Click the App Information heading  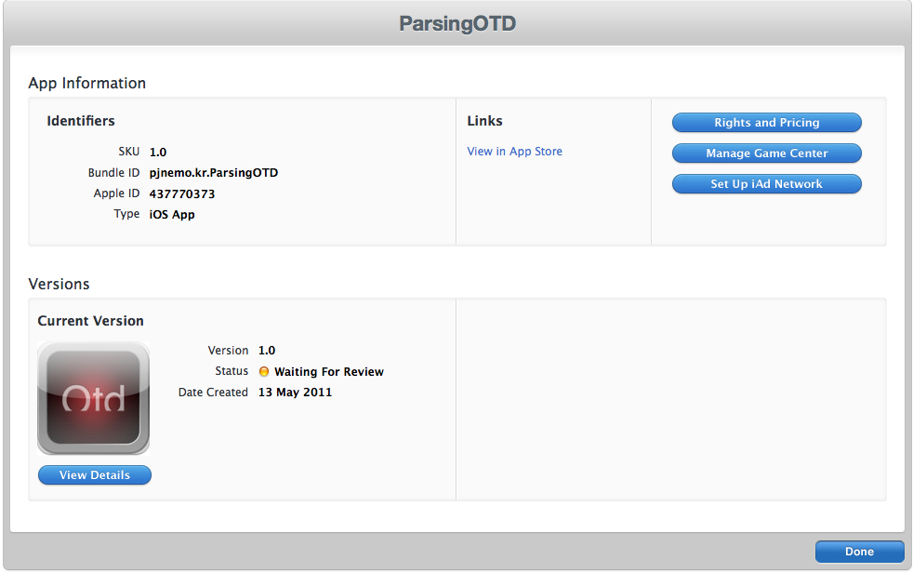(87, 84)
